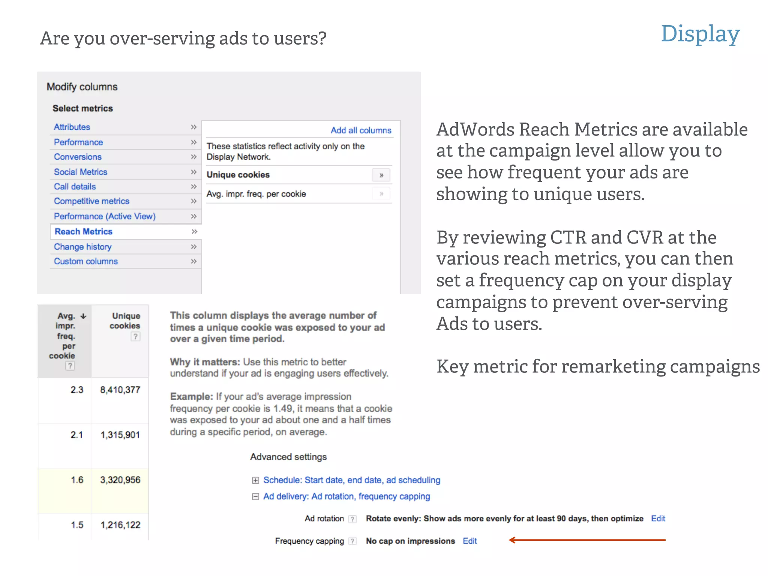768x576 pixels.
Task: Click chevron arrow next to Custom columns
Action: click(194, 261)
